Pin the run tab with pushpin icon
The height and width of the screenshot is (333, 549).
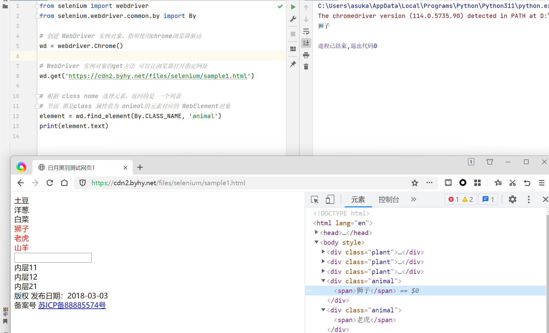click(293, 64)
